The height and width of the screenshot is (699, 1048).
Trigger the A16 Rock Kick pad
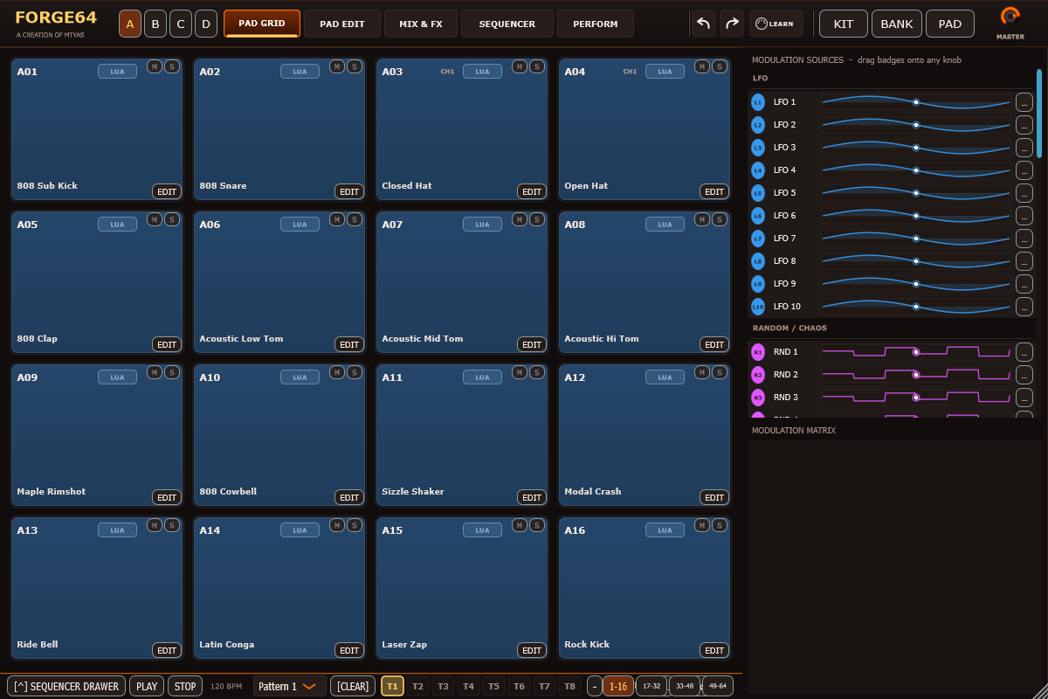tap(644, 587)
